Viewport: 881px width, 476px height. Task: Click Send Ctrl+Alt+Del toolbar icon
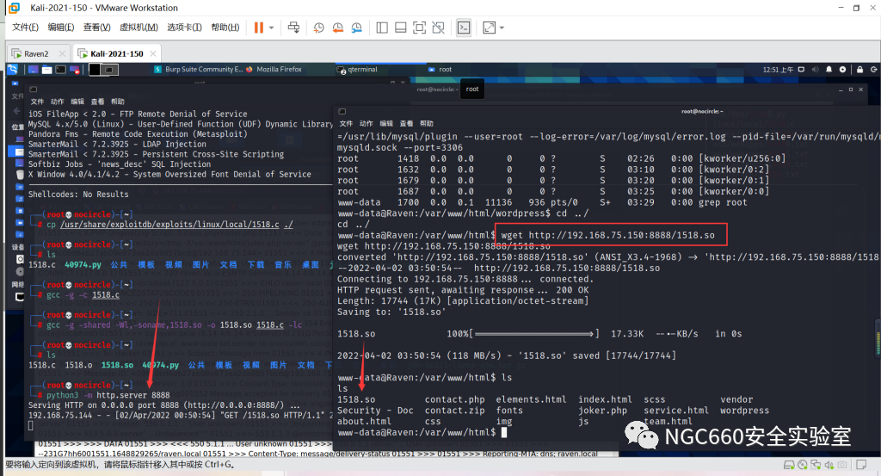(x=293, y=28)
